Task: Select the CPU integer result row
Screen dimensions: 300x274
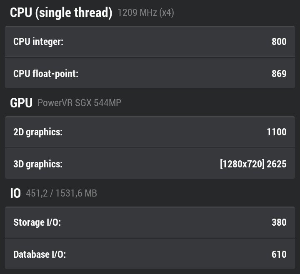Action: pos(150,42)
